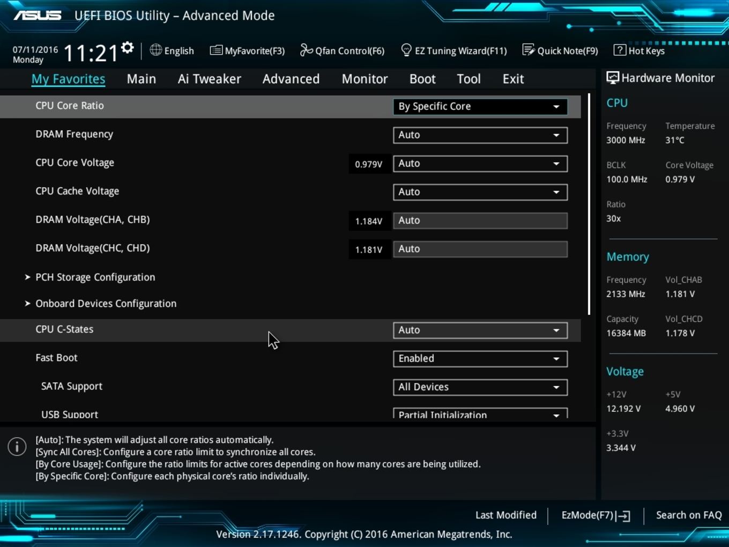Click the 3000 MHz CPU frequency value
The width and height of the screenshot is (729, 547).
point(626,140)
